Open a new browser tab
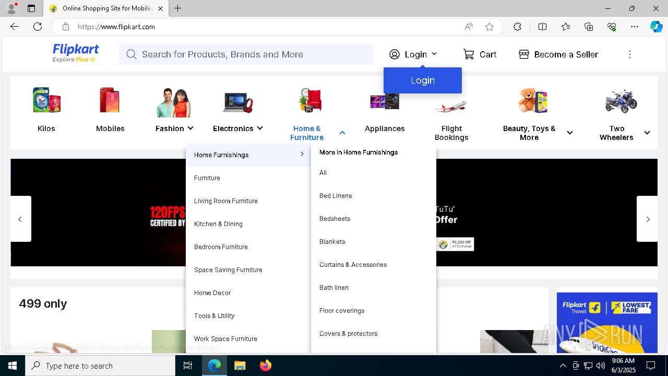 178,8
